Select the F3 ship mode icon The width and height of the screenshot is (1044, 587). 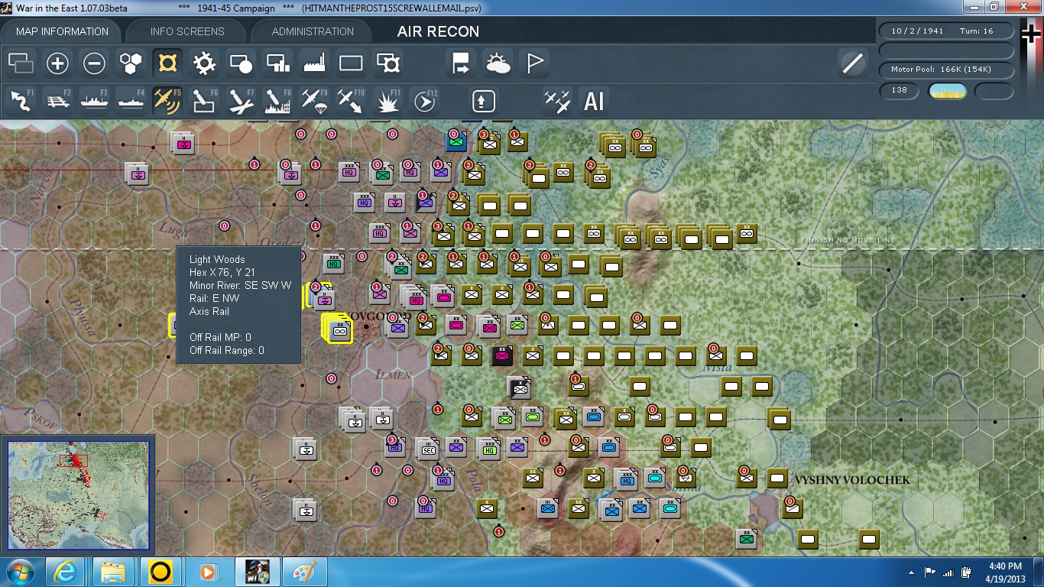94,100
